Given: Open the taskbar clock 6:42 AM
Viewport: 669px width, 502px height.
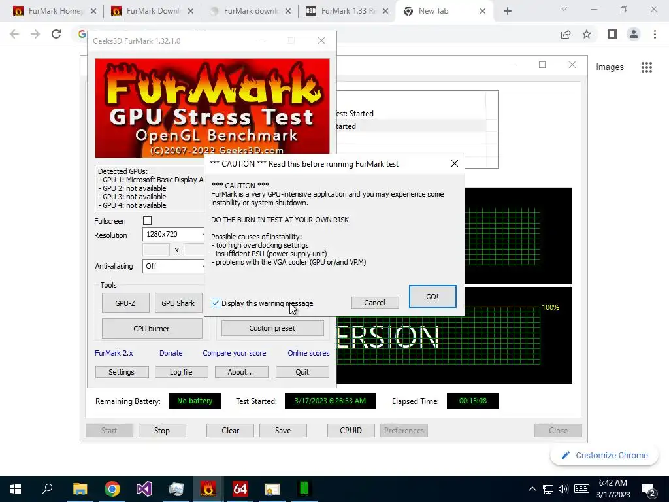Looking at the screenshot, I should click(613, 489).
